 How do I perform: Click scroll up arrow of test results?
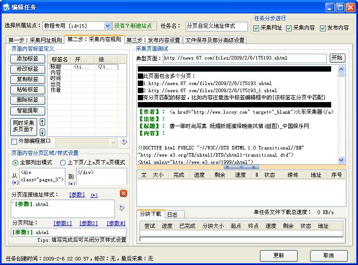[341, 69]
